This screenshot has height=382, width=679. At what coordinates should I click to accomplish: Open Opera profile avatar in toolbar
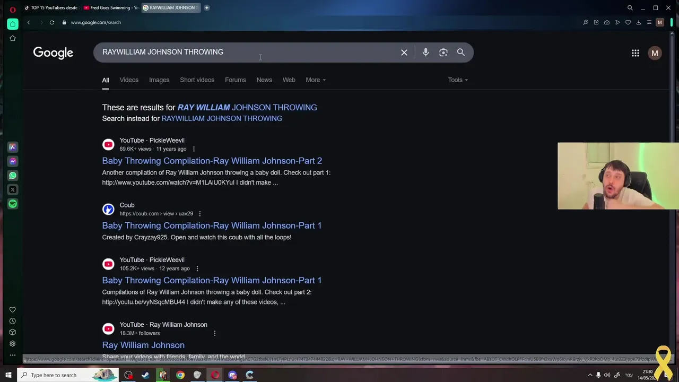pyautogui.click(x=660, y=22)
